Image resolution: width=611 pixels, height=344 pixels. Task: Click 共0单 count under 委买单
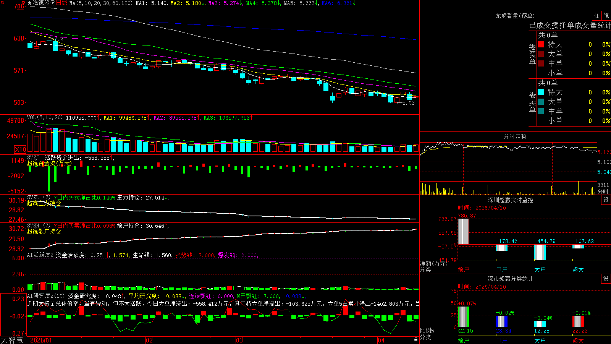(548, 35)
